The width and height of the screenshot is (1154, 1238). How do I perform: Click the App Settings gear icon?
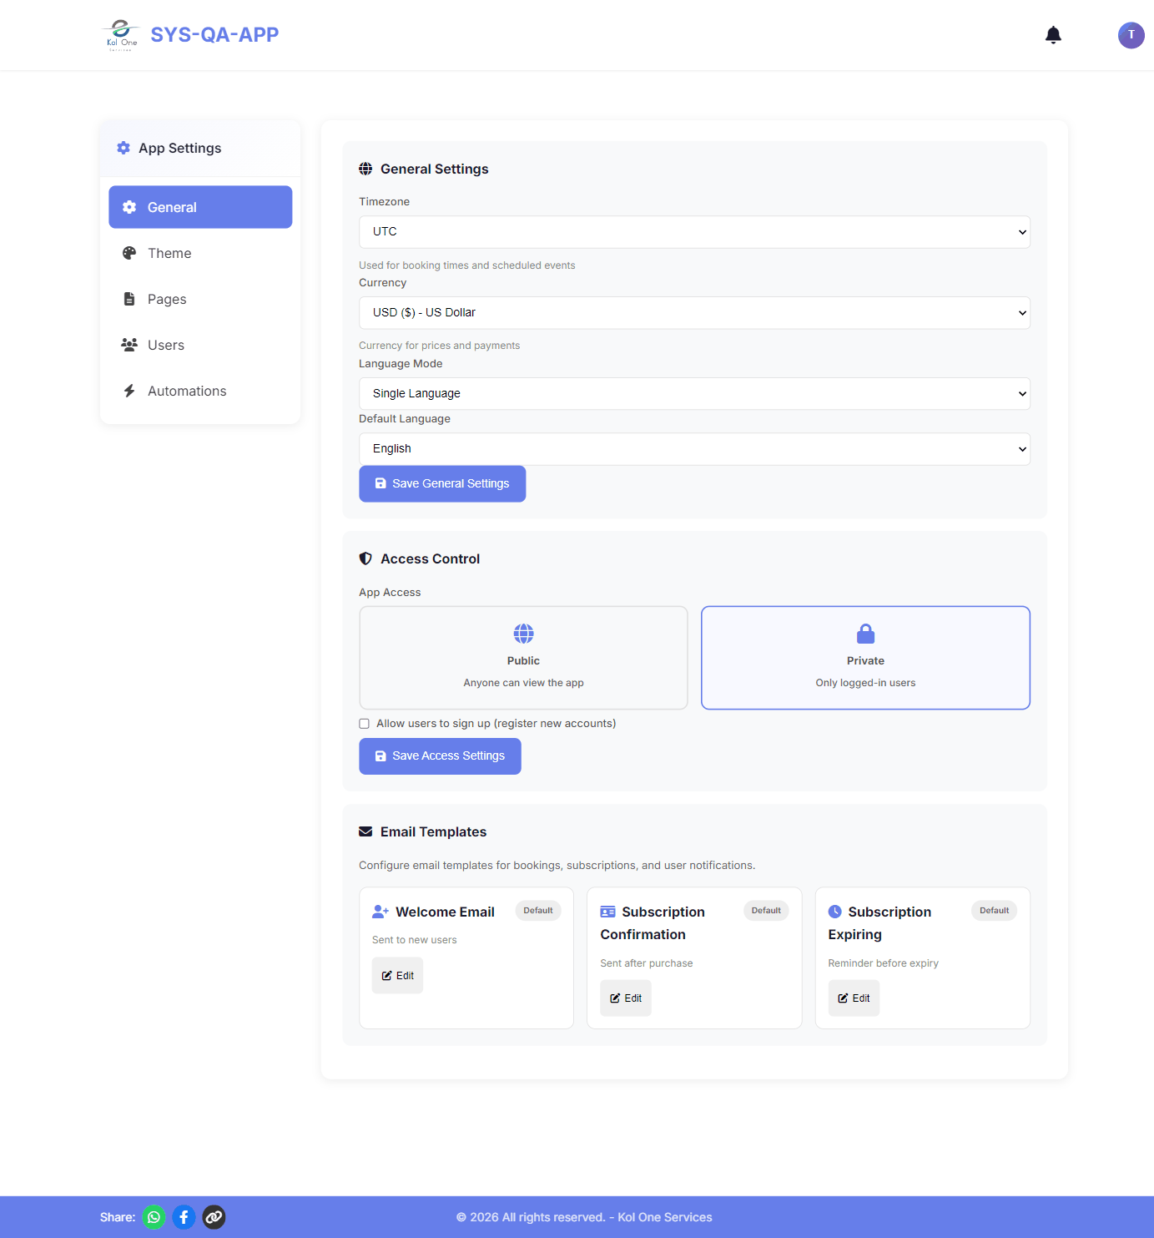tap(123, 148)
